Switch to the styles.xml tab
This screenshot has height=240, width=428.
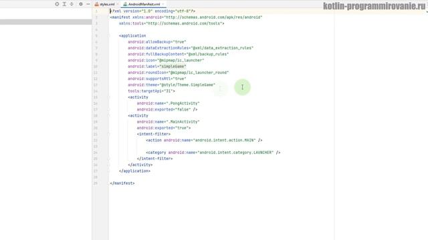[107, 4]
